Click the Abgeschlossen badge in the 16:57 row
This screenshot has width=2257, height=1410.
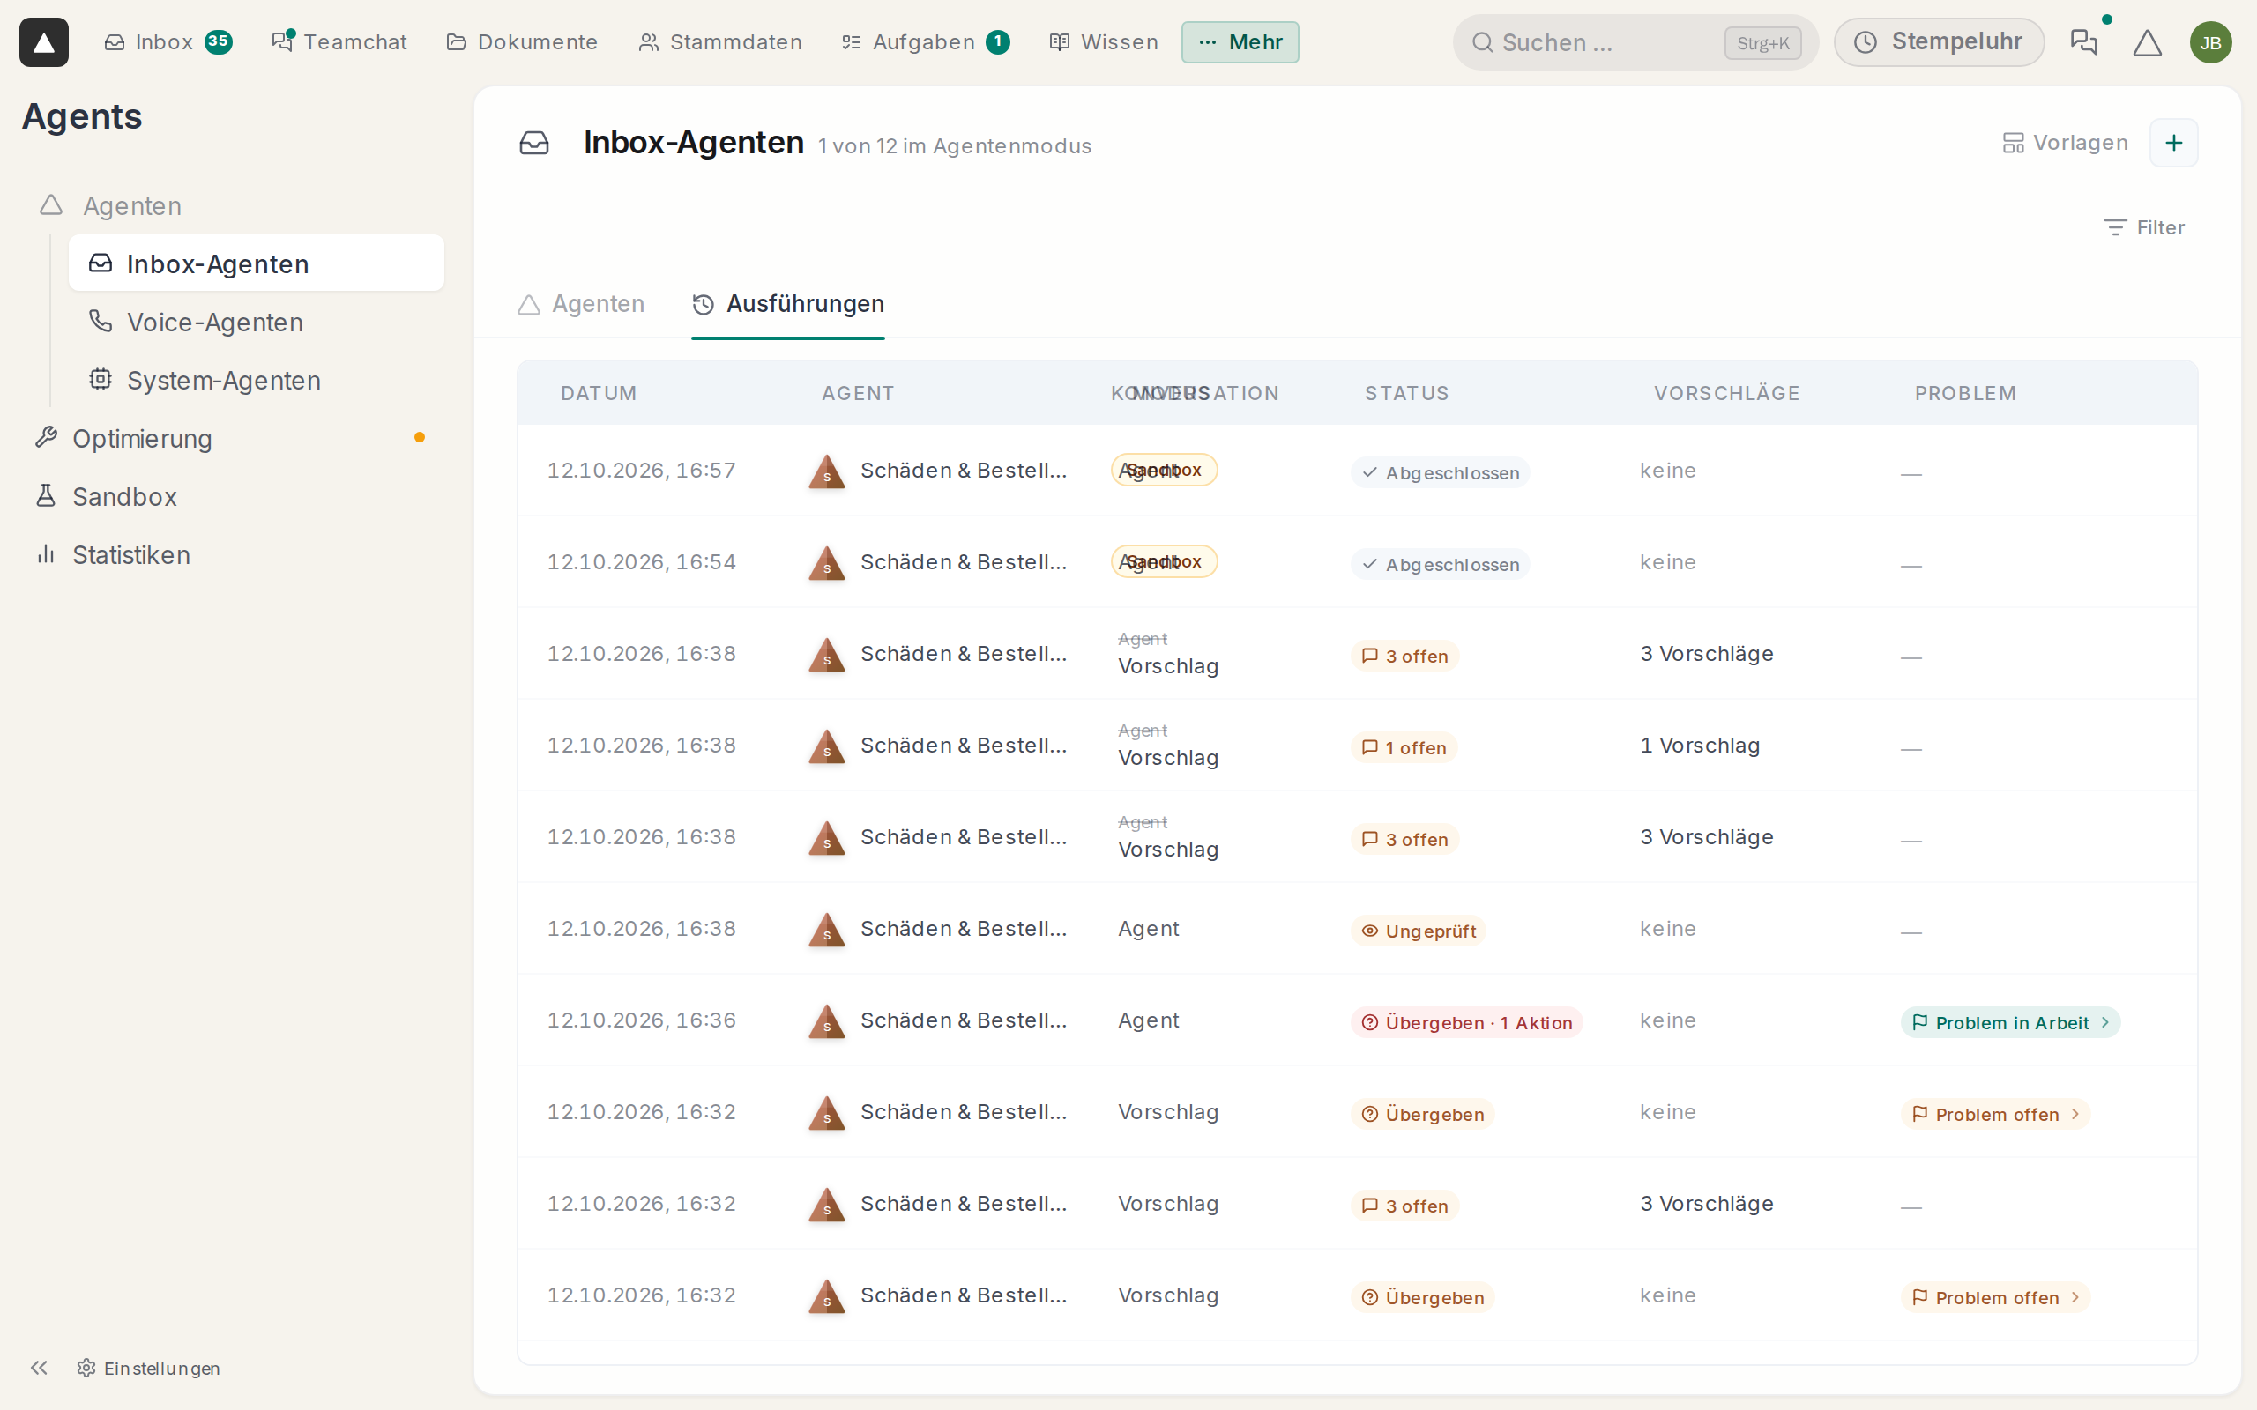pyautogui.click(x=1440, y=473)
